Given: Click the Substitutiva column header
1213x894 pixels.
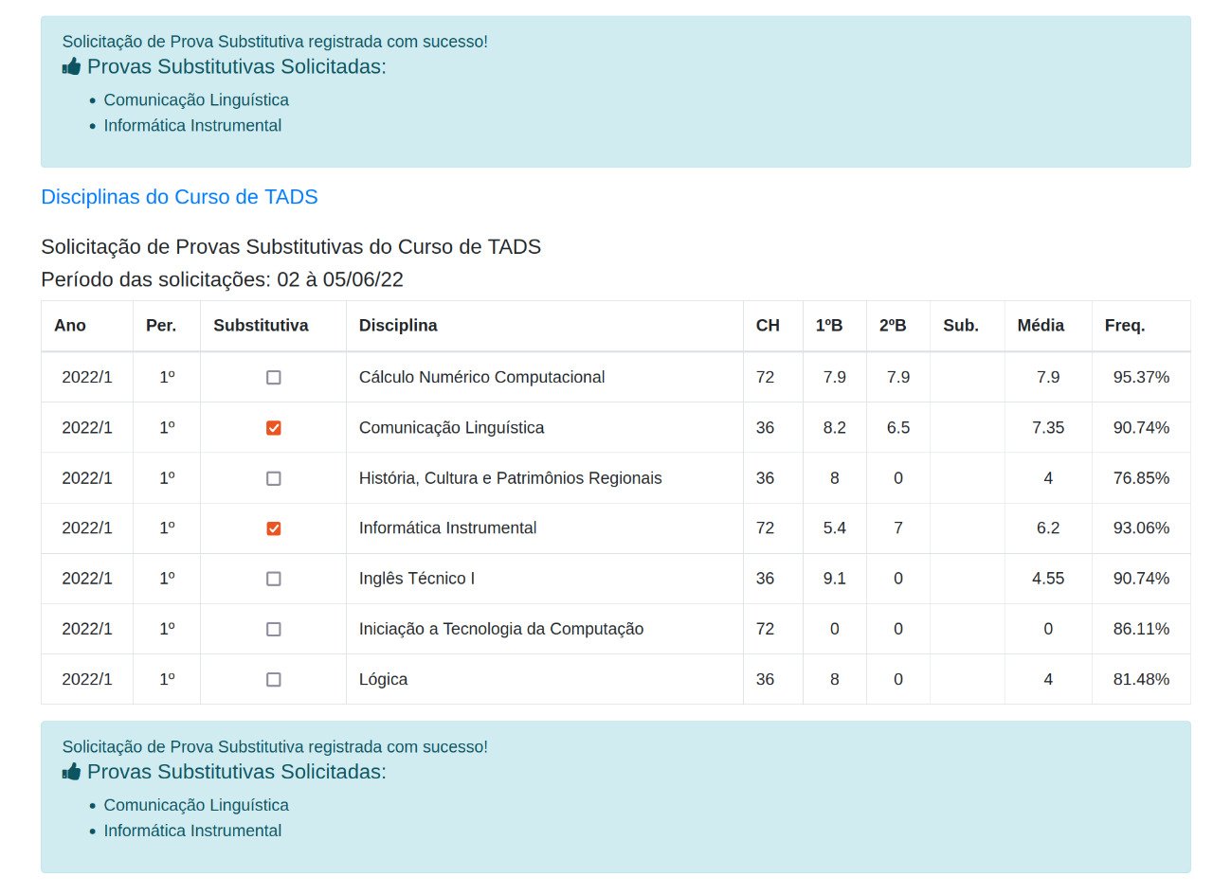Looking at the screenshot, I should 261,326.
